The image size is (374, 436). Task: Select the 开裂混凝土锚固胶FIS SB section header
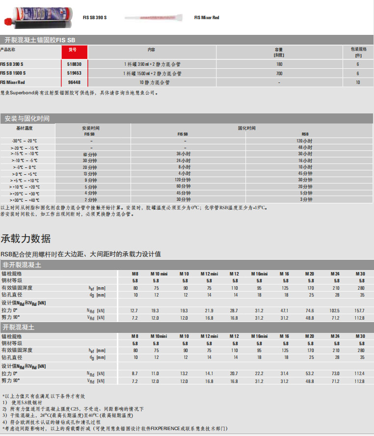[x=40, y=40]
